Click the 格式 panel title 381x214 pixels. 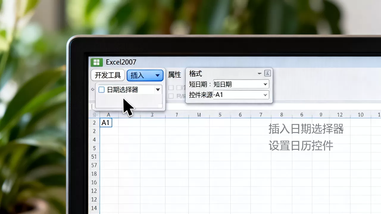(196, 74)
